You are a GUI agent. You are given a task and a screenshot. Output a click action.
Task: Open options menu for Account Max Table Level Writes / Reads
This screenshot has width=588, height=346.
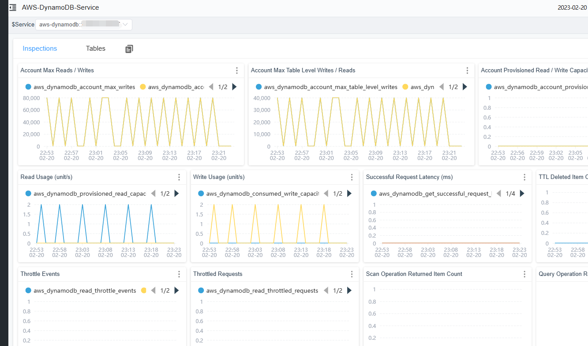click(468, 71)
